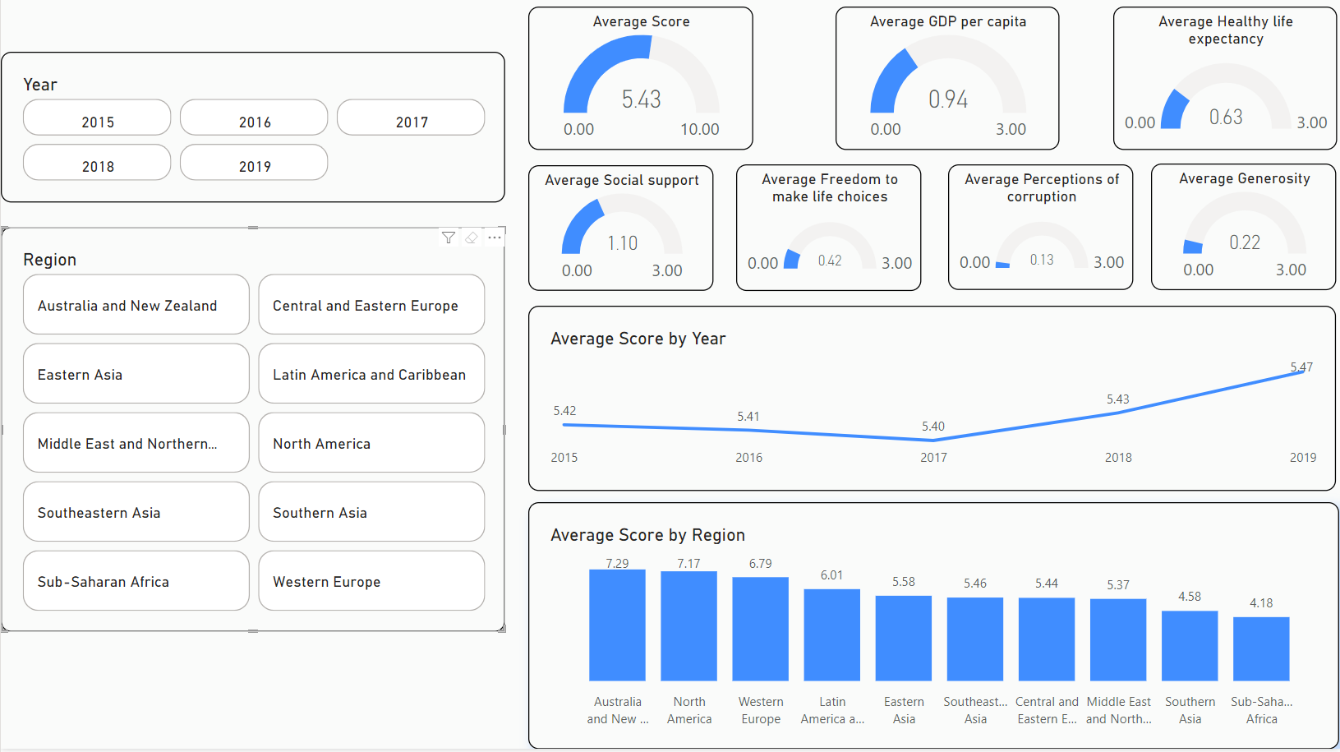Screen dimensions: 1340x752
Task: Click the 10.00 maximum of Average Score gauge
Action: tap(699, 129)
